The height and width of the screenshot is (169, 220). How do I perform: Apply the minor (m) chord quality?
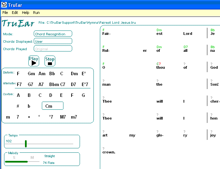(x=8, y=117)
